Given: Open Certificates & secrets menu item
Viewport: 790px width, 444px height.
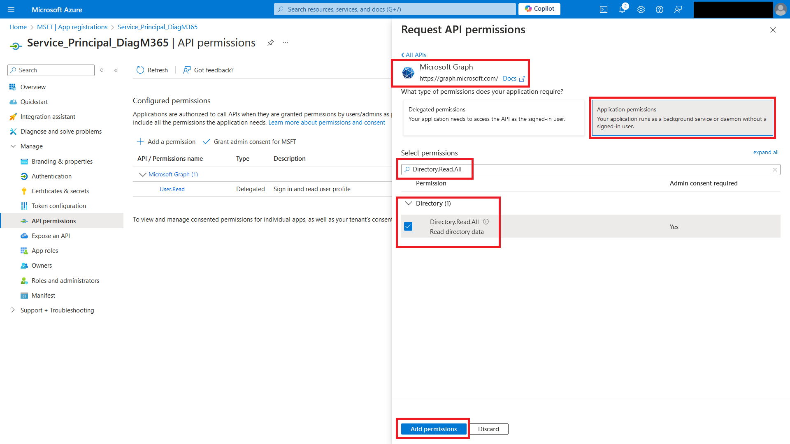Looking at the screenshot, I should coord(60,191).
